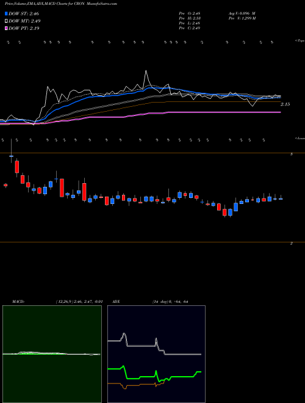Click the white DOW MT legend swatch

6,21
